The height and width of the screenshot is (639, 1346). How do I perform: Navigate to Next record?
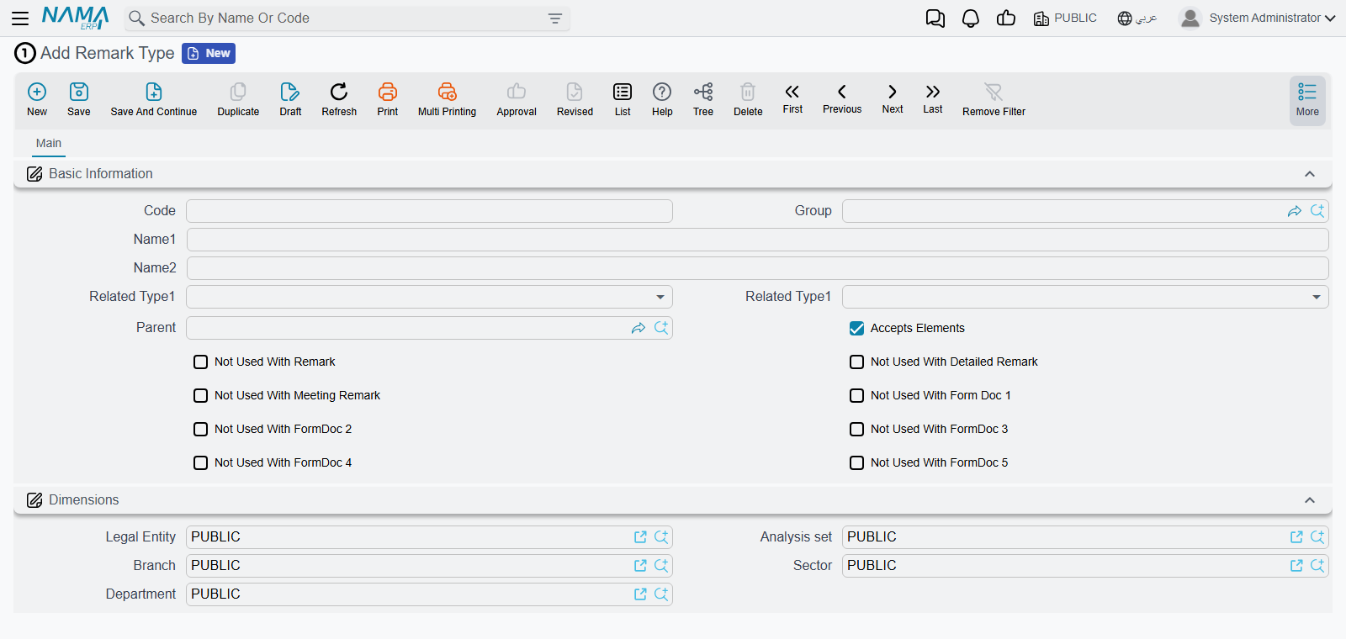893,92
